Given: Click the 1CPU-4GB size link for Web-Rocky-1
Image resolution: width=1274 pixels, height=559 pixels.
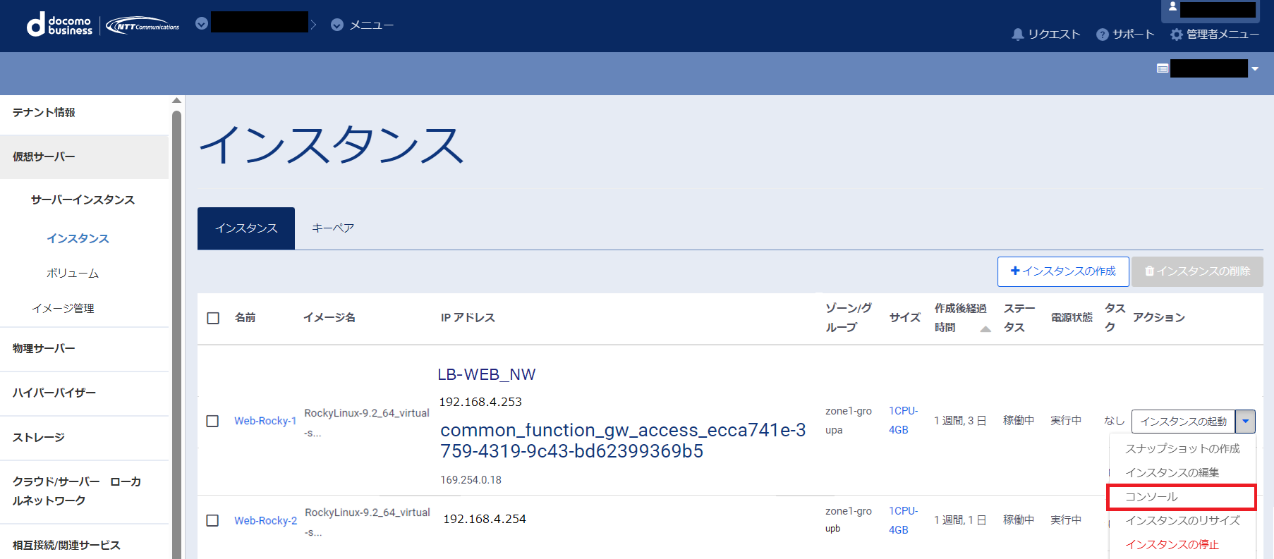Looking at the screenshot, I should (x=903, y=420).
